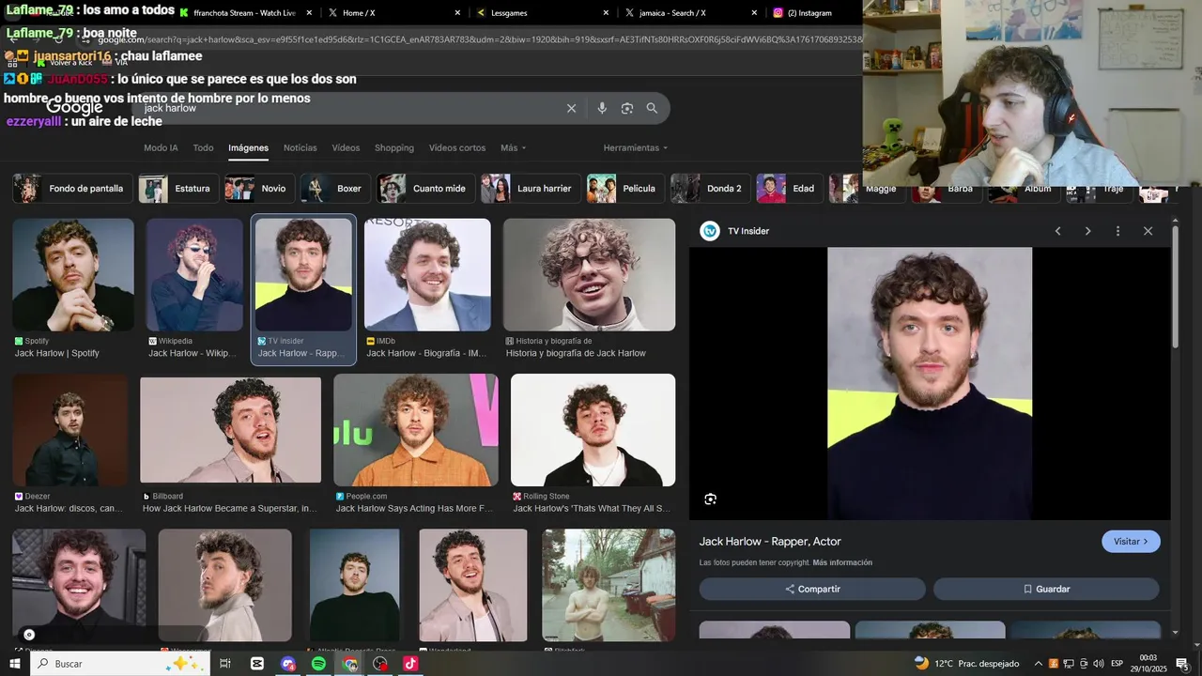Screen dimensions: 1202x676
Task: Click the Guardar save button
Action: [1046, 589]
